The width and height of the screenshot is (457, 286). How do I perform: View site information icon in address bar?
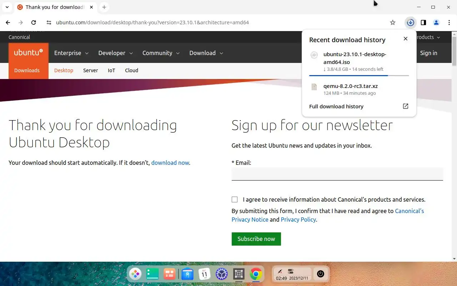click(x=49, y=23)
